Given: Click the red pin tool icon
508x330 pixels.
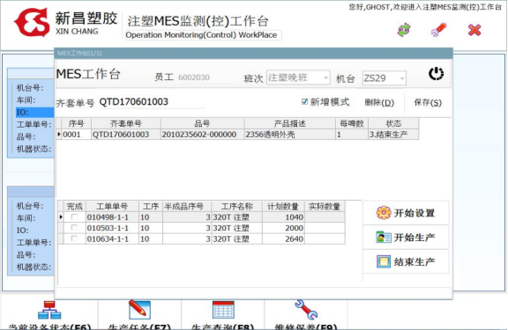Looking at the screenshot, I should [x=438, y=30].
